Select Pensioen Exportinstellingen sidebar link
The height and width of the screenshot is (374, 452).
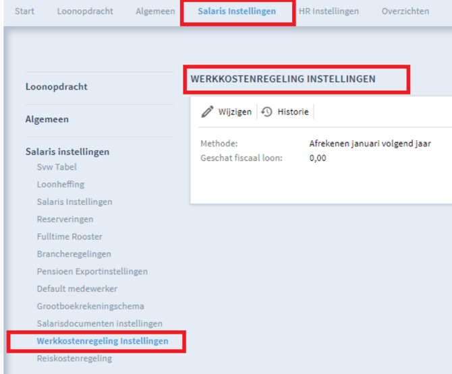click(92, 272)
